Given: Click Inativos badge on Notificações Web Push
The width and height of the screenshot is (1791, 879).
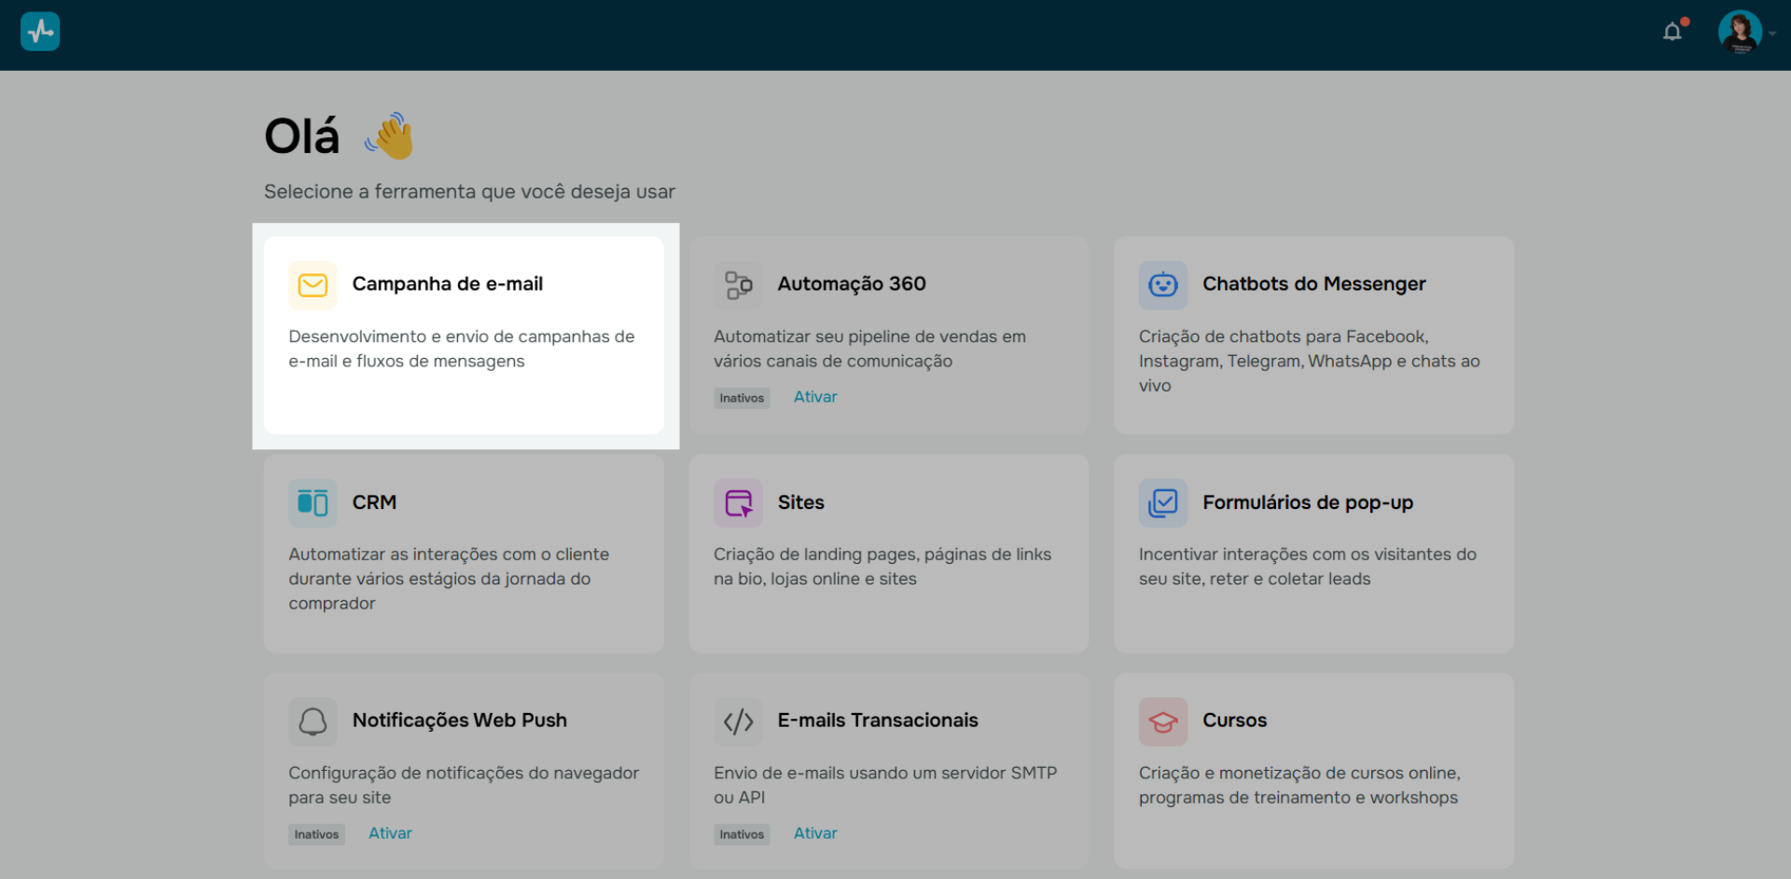Looking at the screenshot, I should pos(316,834).
